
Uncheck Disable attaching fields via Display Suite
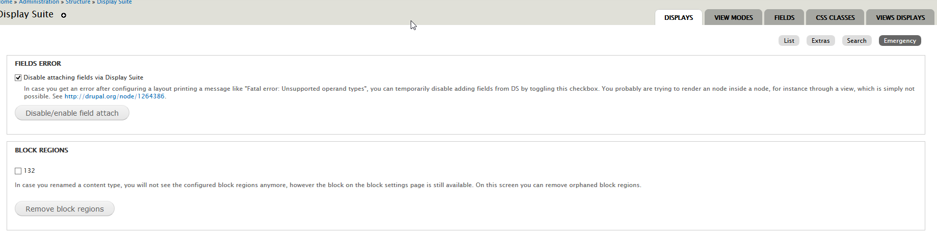18,78
